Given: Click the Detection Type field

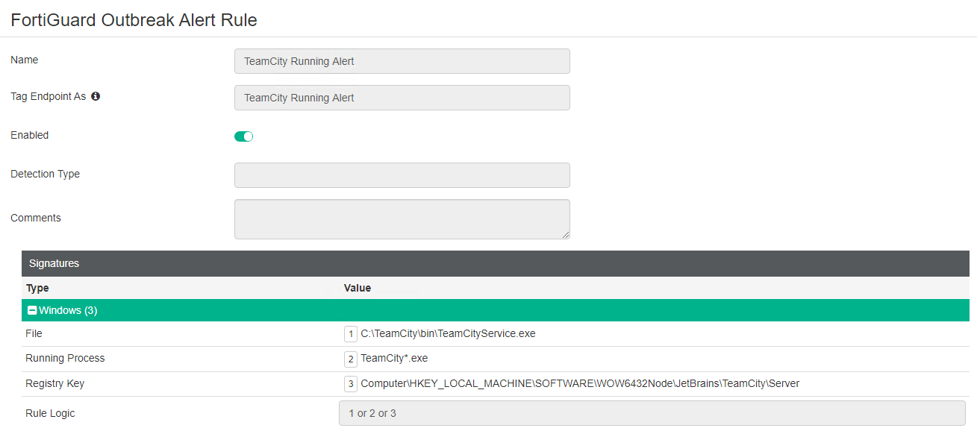Looking at the screenshot, I should 402,175.
